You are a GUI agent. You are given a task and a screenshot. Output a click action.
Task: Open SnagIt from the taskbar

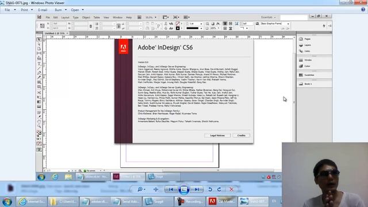tap(158, 202)
